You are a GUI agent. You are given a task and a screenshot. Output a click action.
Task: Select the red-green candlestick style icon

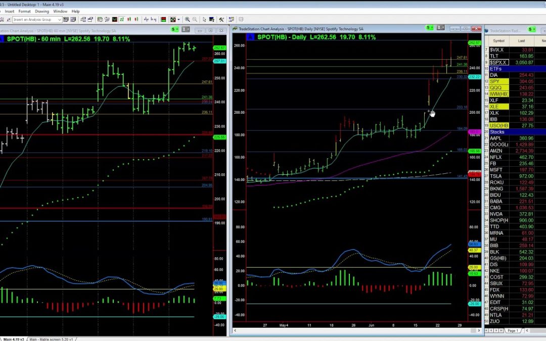(x=129, y=20)
